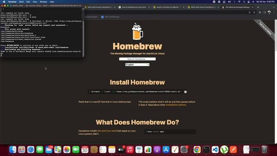The height and width of the screenshot is (156, 277).
Task: Bookmark this page with star icon
Action: (254, 12)
